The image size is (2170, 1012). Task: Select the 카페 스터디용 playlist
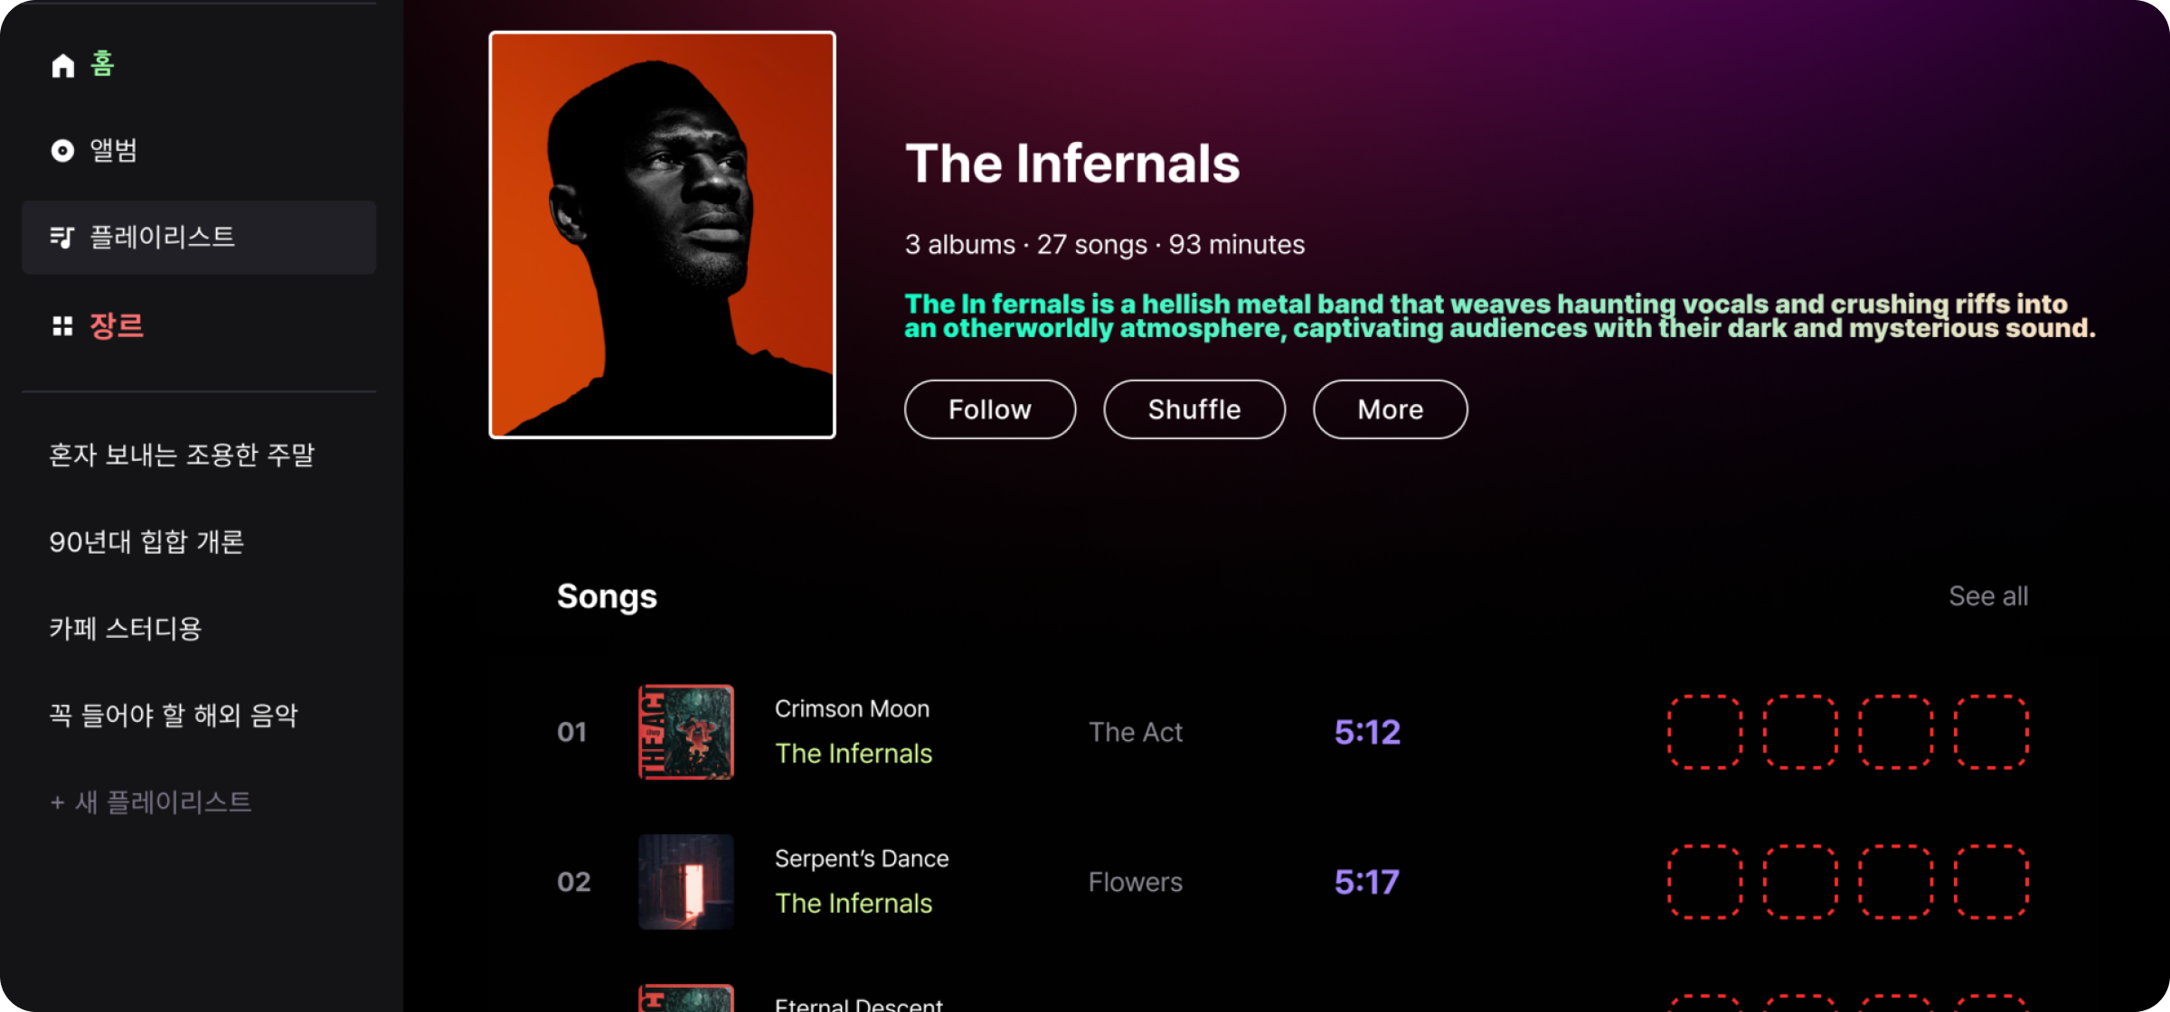(126, 628)
